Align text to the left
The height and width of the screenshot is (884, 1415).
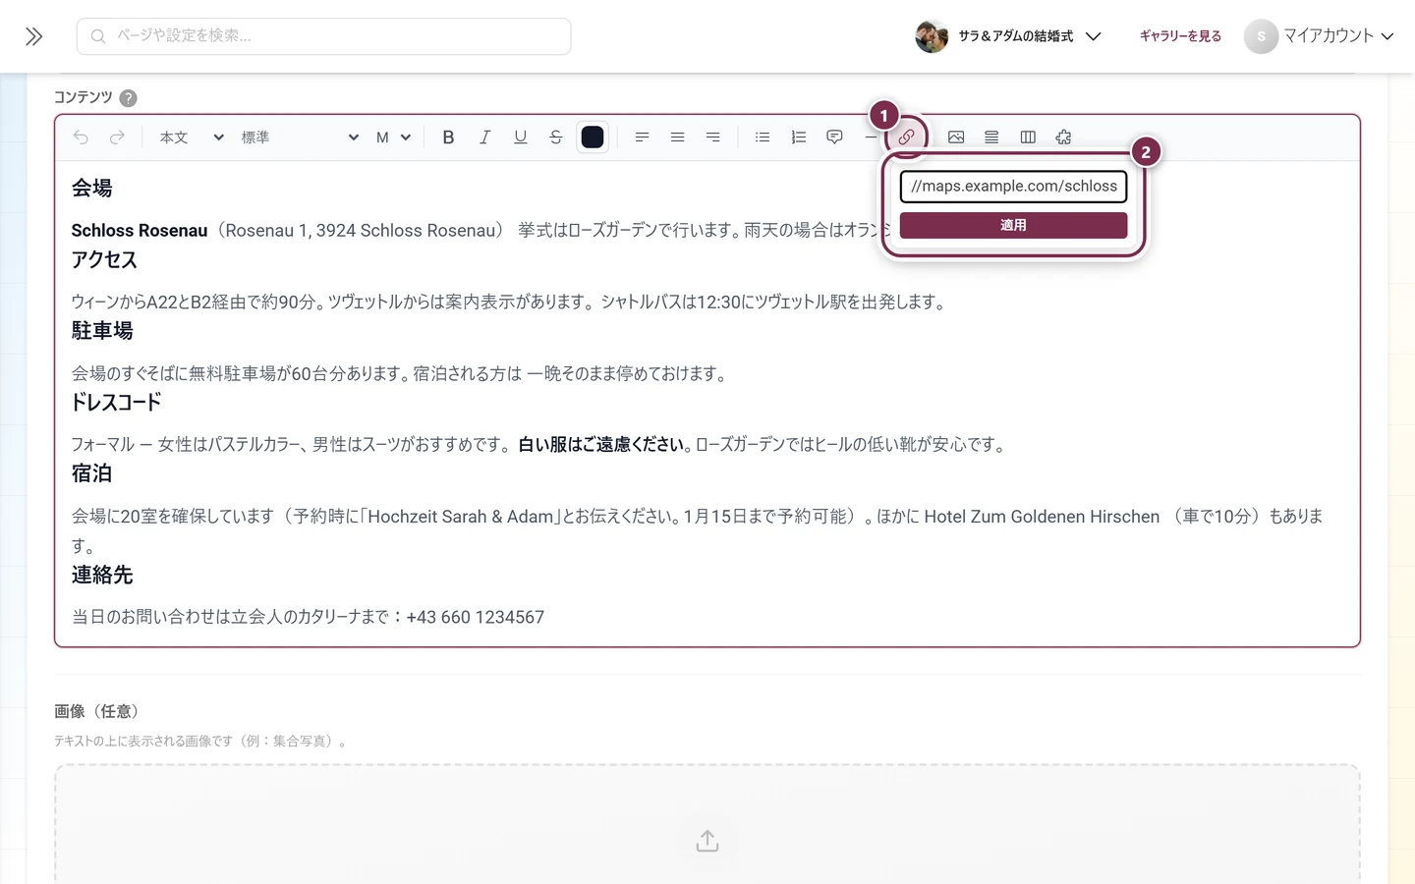tap(642, 138)
